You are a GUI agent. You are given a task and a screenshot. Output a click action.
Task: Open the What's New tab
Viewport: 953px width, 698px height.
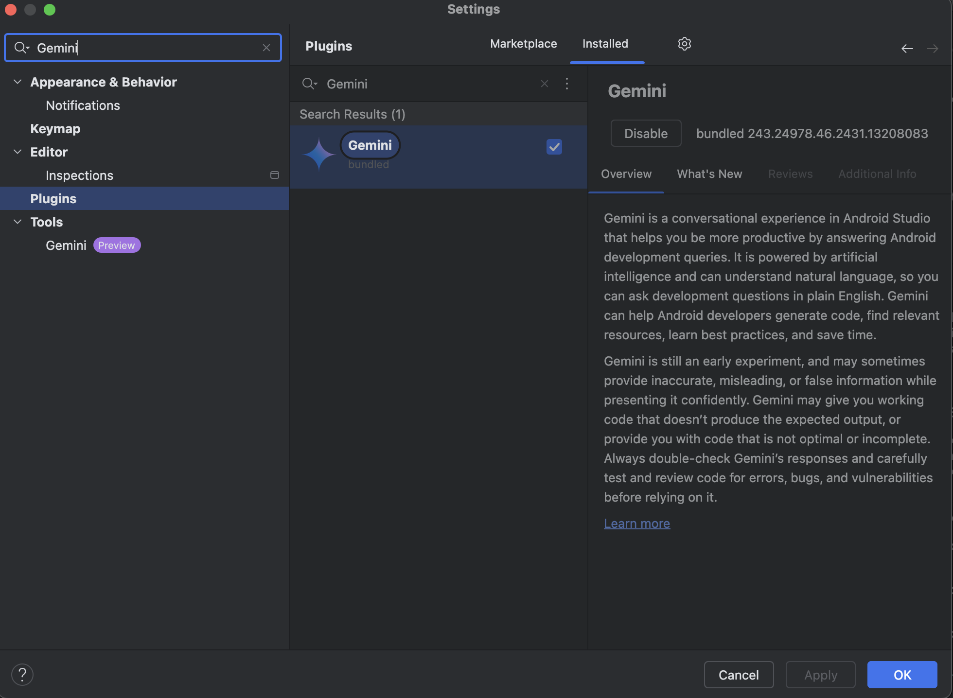click(x=709, y=174)
